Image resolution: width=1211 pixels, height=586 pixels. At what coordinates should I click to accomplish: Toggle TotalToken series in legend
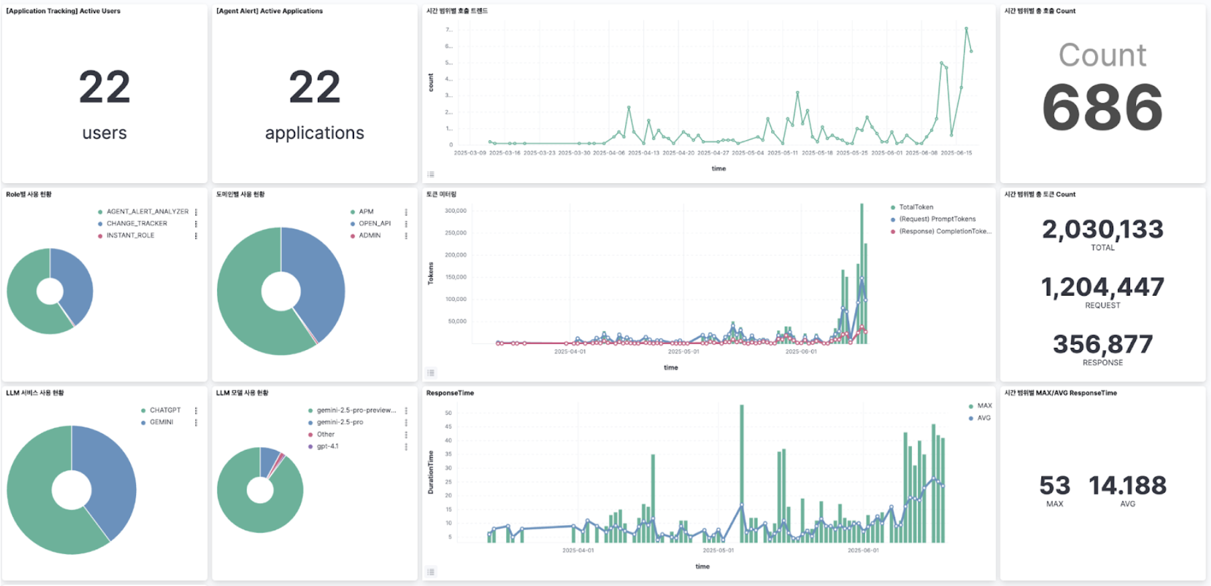point(915,207)
